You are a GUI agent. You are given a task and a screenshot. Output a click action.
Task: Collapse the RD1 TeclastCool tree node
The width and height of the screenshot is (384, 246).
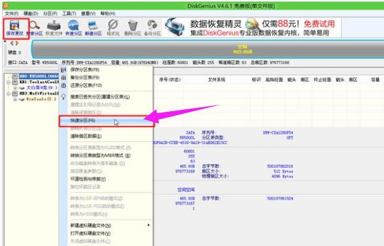(x=9, y=82)
